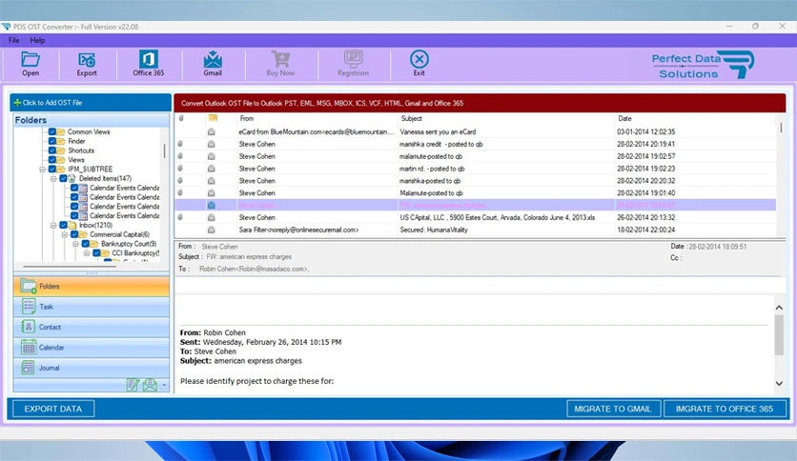Screen dimensions: 797x461
Task: Click the MIGRATE TO GMAIL button
Action: point(613,409)
